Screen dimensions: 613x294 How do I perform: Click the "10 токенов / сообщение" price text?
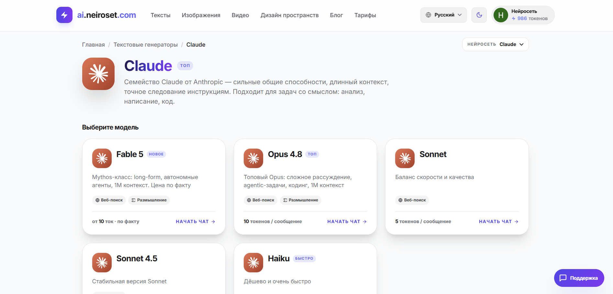(x=273, y=221)
